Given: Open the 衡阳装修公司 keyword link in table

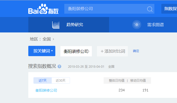Looking at the screenshot, I should tap(46, 90).
